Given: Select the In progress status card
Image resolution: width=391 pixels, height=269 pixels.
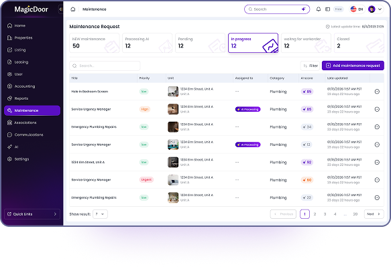Looking at the screenshot, I should (x=253, y=43).
